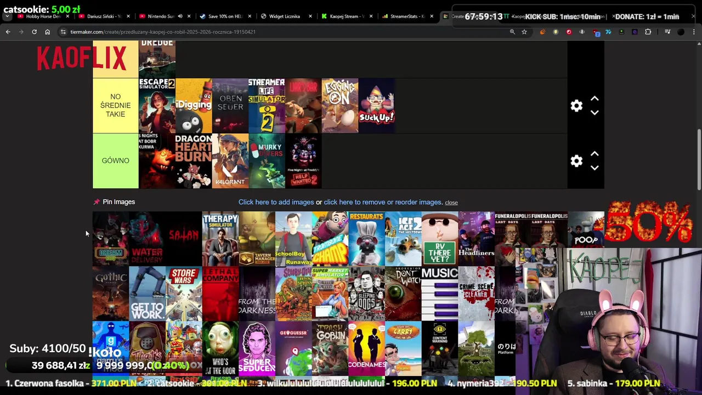Pick Tavern Manager image from pool

pyautogui.click(x=257, y=239)
